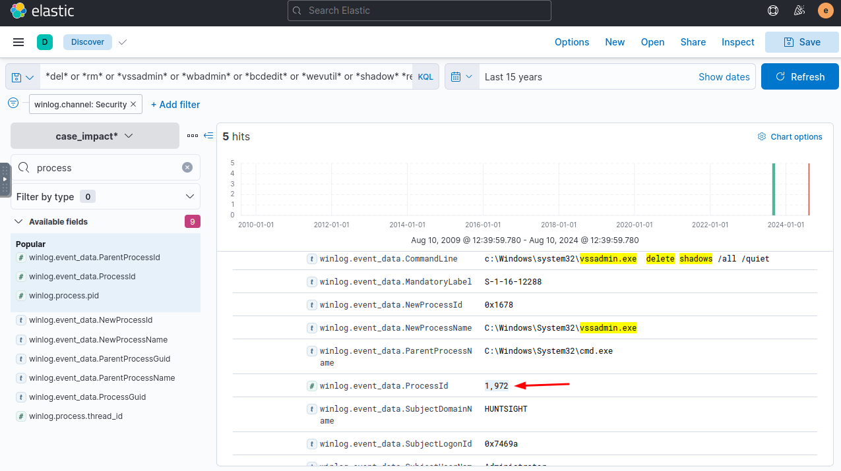Open the saved query menu
This screenshot has width=841, height=471.
23,77
